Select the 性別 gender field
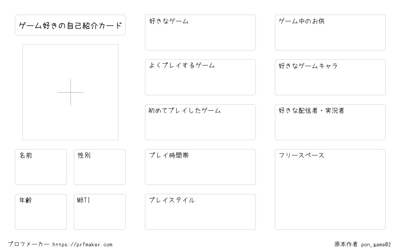 [x=100, y=167]
